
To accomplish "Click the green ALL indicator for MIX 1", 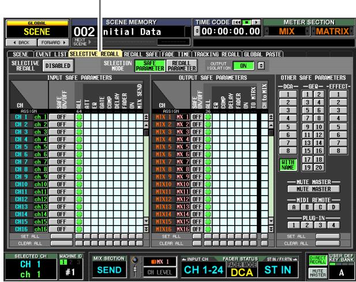I will (x=208, y=117).
